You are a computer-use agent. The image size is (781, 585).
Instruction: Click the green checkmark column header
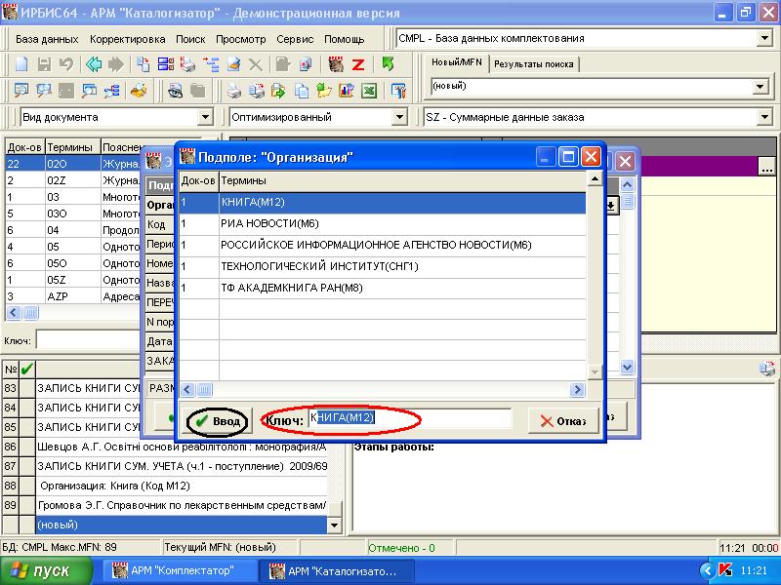tap(26, 369)
